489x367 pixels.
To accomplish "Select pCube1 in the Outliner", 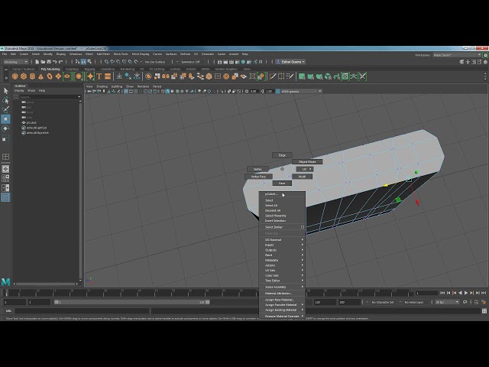I will [x=31, y=122].
